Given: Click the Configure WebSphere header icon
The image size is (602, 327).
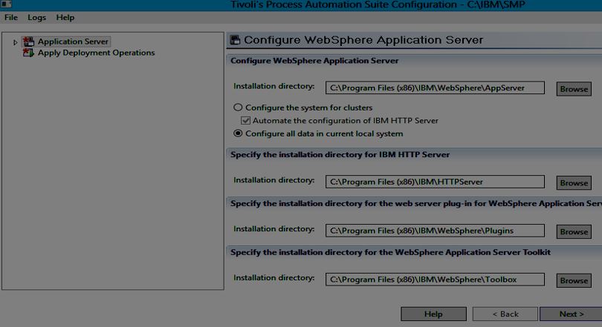Looking at the screenshot, I should coord(235,40).
